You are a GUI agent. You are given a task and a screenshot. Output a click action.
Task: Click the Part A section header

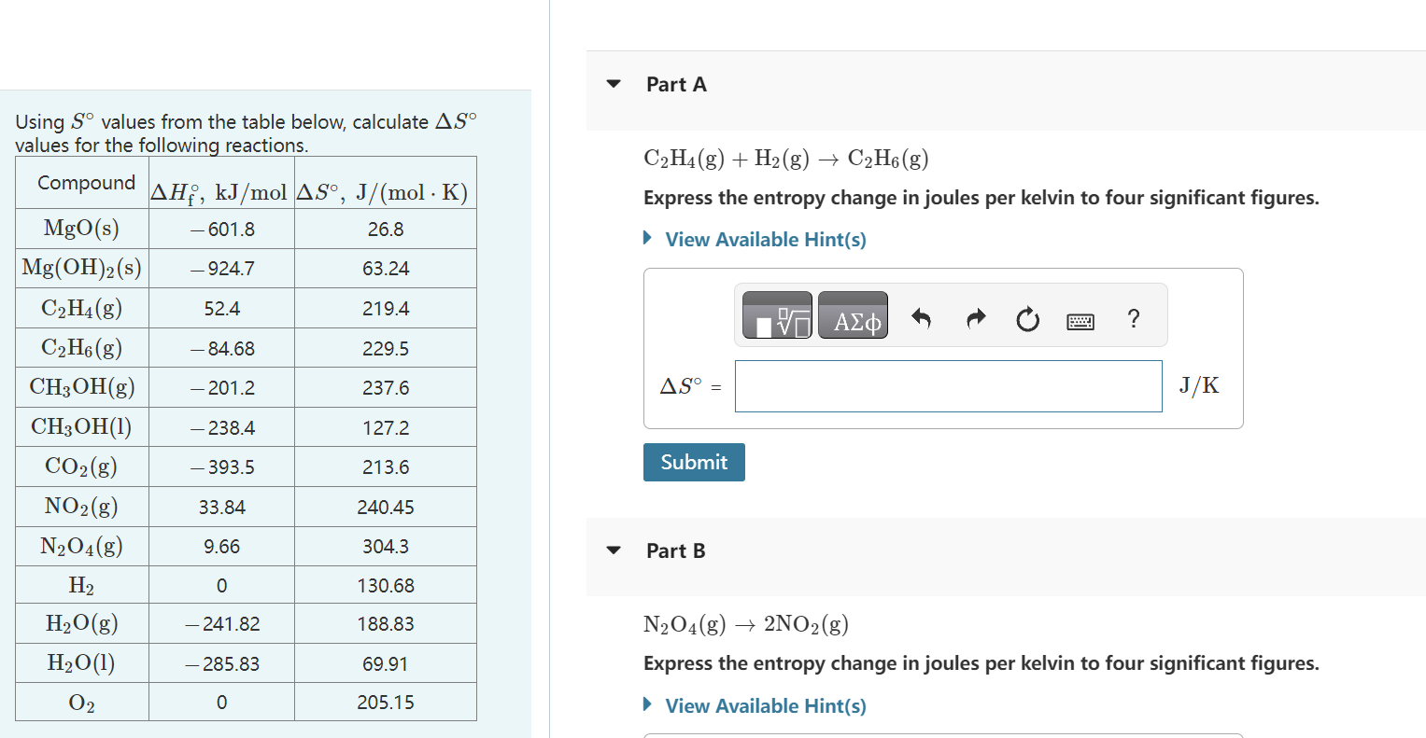tap(675, 83)
